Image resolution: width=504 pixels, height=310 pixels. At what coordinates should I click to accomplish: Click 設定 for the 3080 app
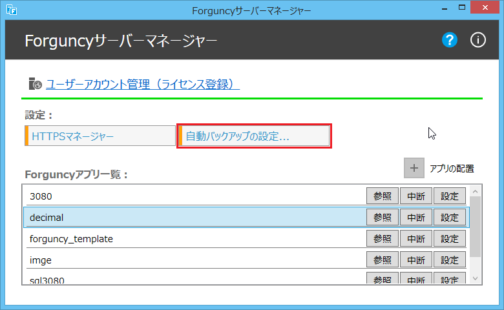coord(449,196)
